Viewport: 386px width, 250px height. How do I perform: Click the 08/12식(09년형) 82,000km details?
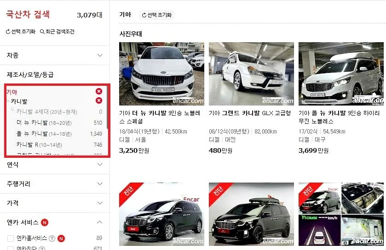coord(243,132)
